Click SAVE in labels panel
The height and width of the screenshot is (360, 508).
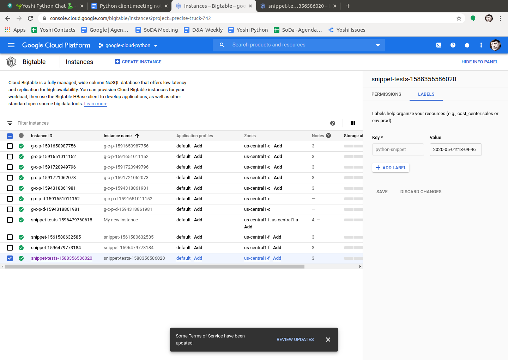point(382,192)
